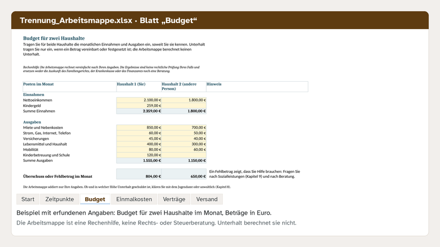Image resolution: width=440 pixels, height=247 pixels.
Task: Click Mobilität cell 60,00 €
Action: [184, 149]
